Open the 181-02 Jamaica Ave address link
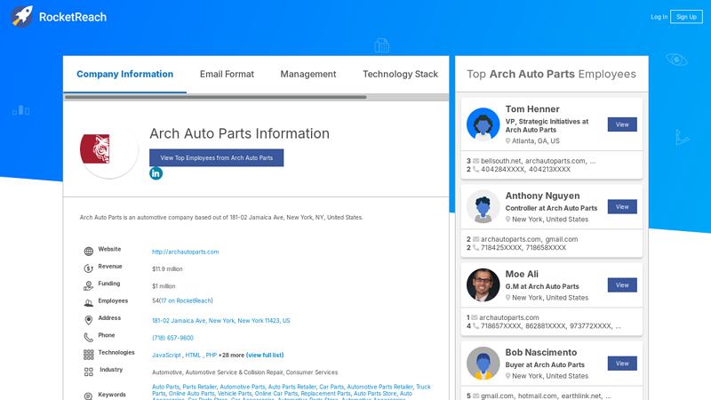 (x=220, y=321)
